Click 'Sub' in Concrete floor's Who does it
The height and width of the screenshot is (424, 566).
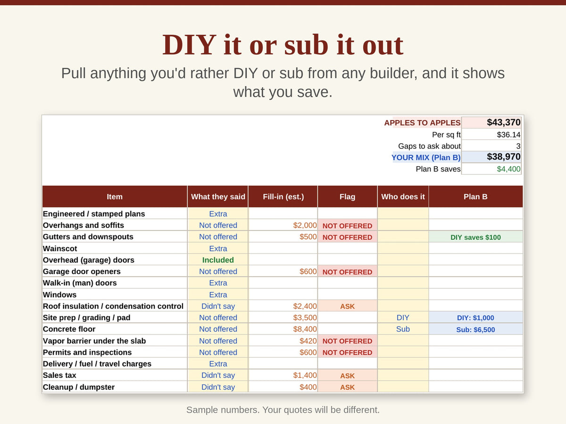tap(403, 329)
